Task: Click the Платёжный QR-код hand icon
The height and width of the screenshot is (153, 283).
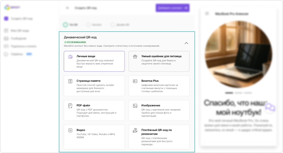Action: pos(135,131)
